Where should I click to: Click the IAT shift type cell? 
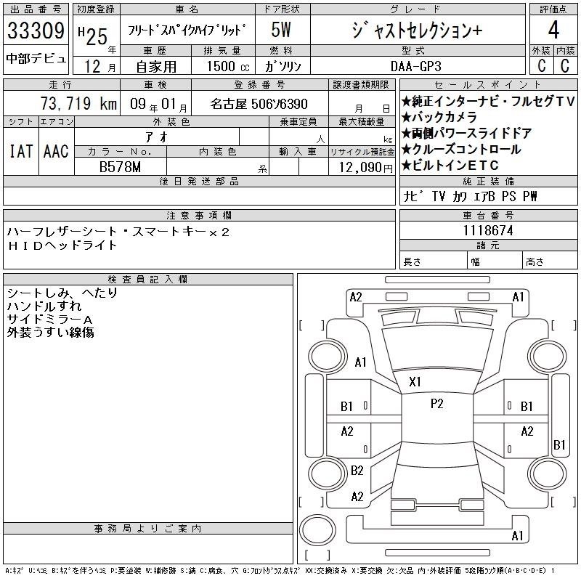tap(20, 151)
